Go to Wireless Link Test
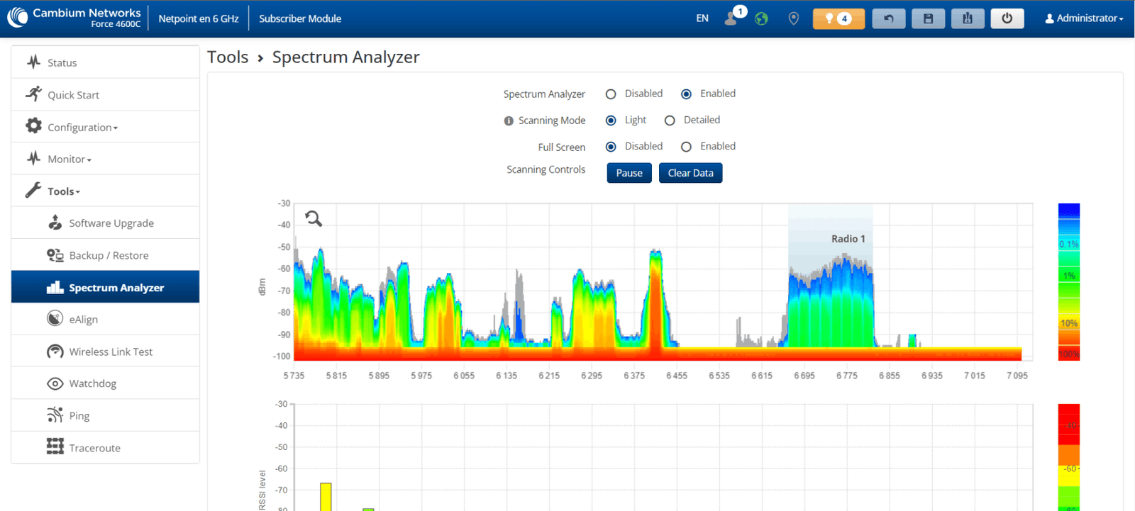1135x511 pixels. [111, 352]
